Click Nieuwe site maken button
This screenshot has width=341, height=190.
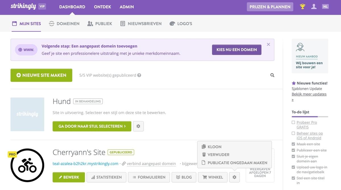[x=41, y=75]
